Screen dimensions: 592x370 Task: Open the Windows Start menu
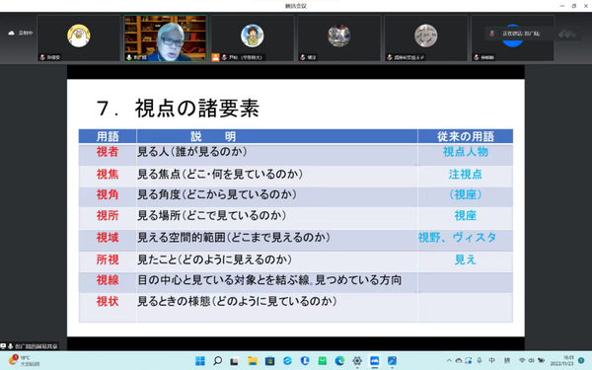coord(200,361)
